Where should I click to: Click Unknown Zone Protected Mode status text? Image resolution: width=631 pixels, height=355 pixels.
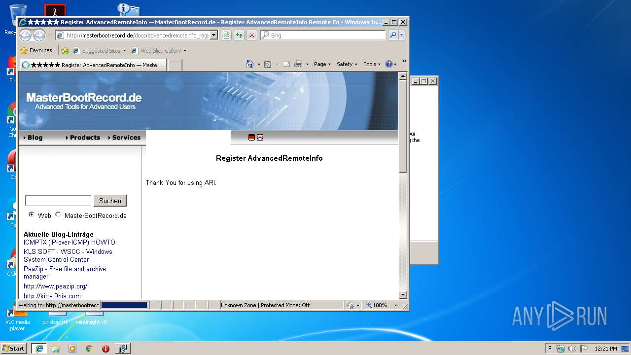click(265, 305)
